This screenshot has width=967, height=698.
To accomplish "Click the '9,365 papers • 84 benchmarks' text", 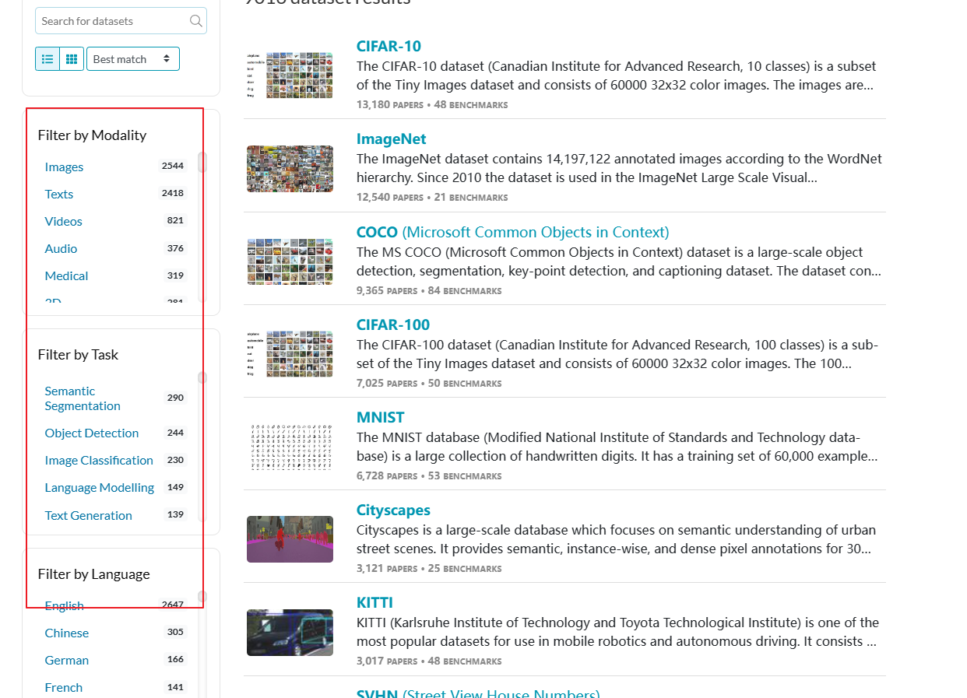I will (x=429, y=291).
